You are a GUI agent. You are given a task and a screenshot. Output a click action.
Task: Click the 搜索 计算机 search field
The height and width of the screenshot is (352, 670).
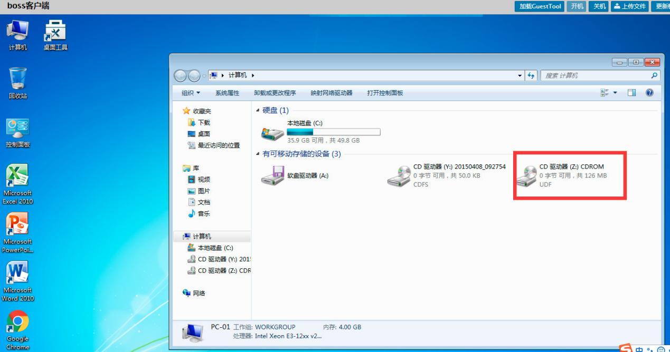click(597, 76)
